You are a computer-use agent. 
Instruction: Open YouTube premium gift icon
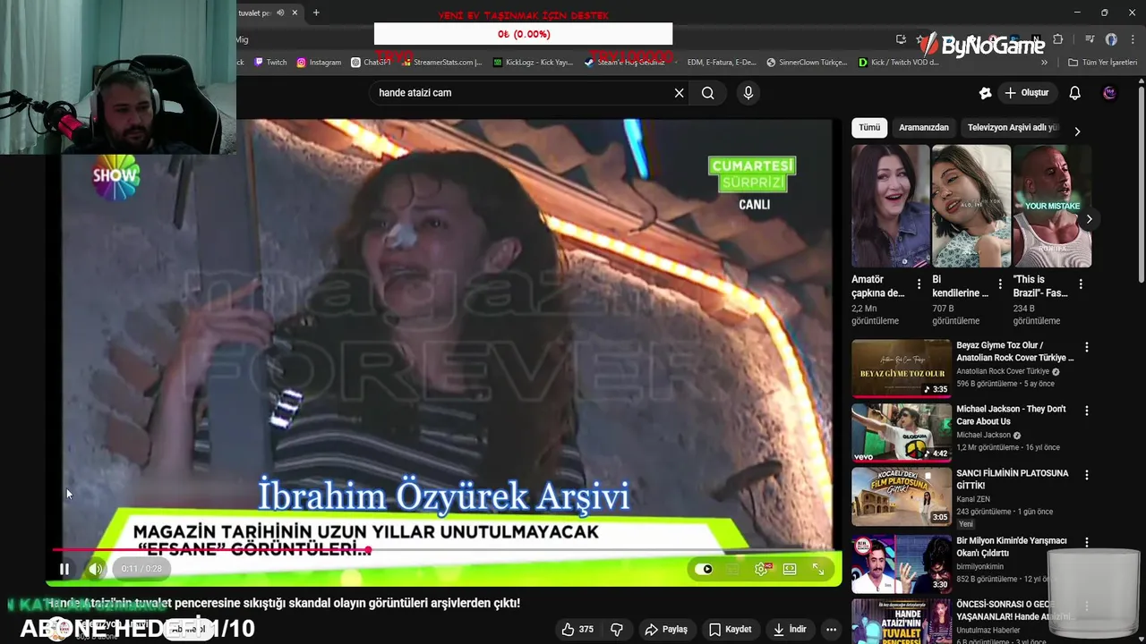click(x=985, y=93)
